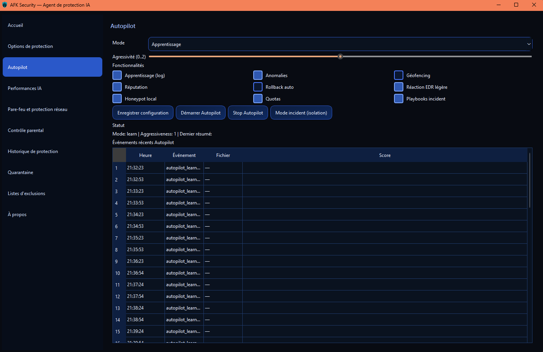
Task: Click the Agressivité slider handle
Action: [x=340, y=56]
